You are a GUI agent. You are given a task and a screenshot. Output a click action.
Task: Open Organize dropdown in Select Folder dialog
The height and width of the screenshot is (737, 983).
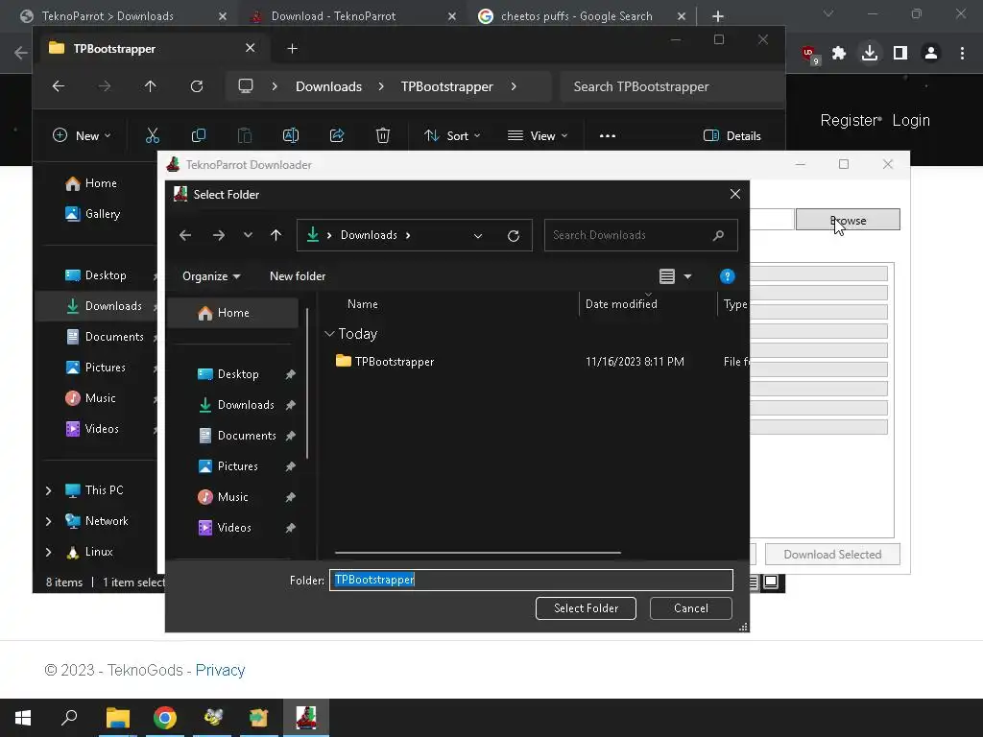[x=211, y=276]
